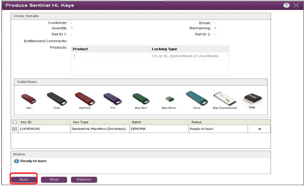Click the Refresh button
304x186 pixels.
[84, 180]
